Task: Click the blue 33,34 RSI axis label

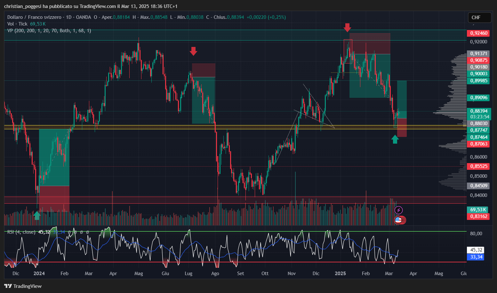Action: tap(475, 257)
